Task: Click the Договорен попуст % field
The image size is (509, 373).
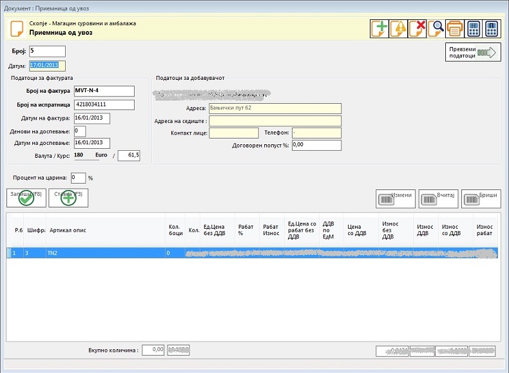Action: tap(316, 145)
